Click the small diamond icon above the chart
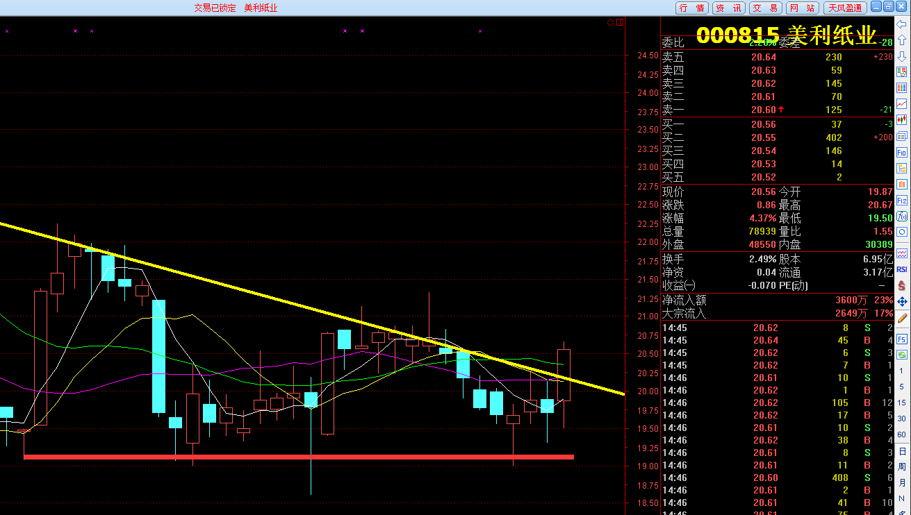The height and width of the screenshot is (515, 911). [x=610, y=22]
